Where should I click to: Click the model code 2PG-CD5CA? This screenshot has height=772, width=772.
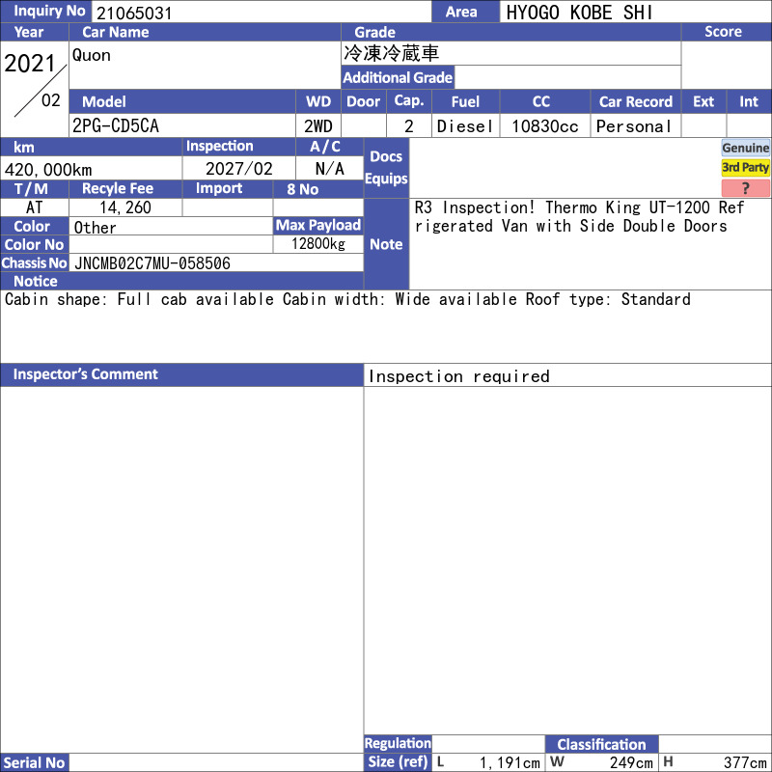coord(116,125)
